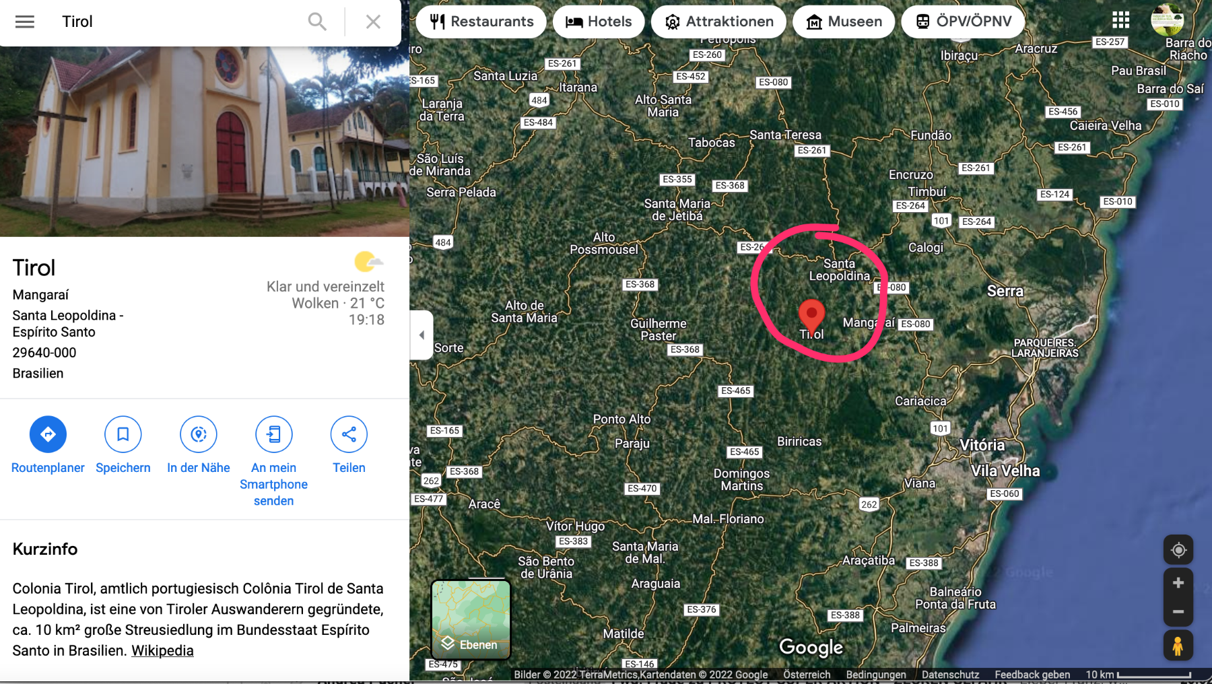Click Feedback geben link
Image resolution: width=1212 pixels, height=684 pixels.
[x=1032, y=675]
